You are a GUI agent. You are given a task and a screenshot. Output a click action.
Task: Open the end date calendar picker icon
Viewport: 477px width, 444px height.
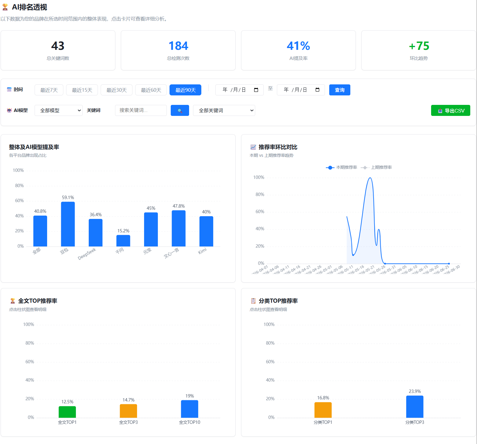pyautogui.click(x=317, y=90)
